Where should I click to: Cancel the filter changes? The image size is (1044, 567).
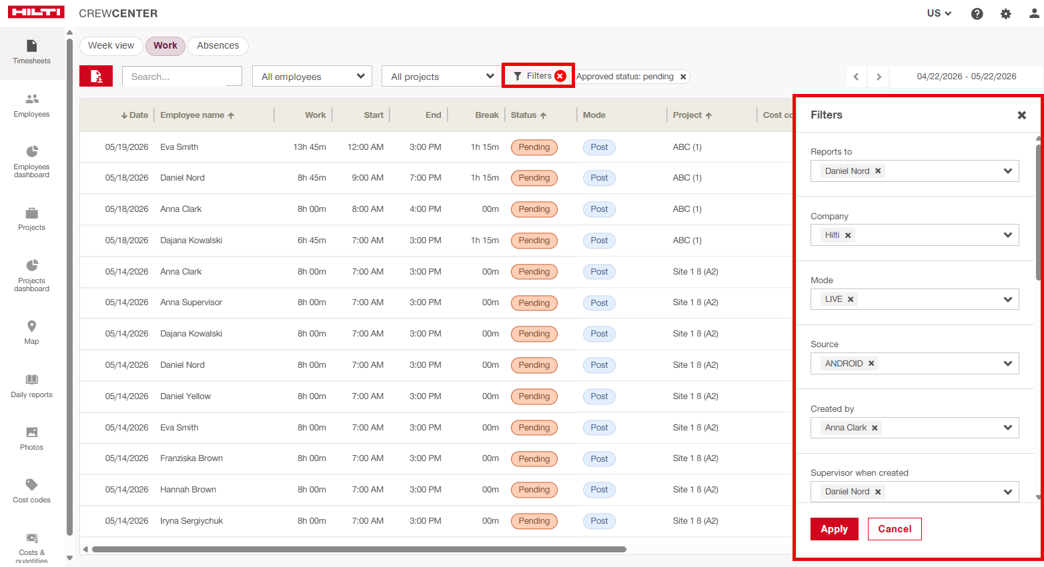point(895,529)
